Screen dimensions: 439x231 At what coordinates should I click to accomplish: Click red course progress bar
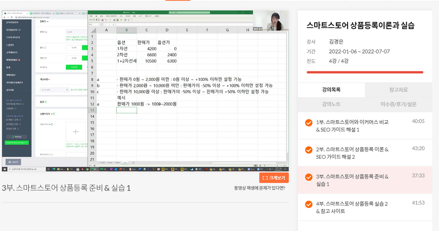point(365,72)
